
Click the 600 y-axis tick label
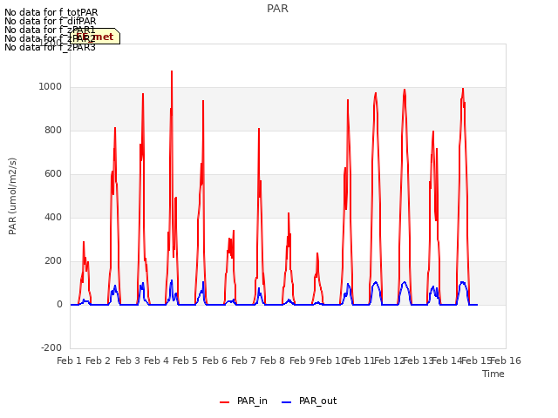[x=53, y=174]
